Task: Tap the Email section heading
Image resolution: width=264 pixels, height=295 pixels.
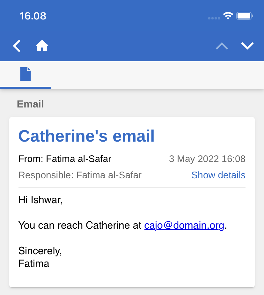Action: [x=30, y=104]
